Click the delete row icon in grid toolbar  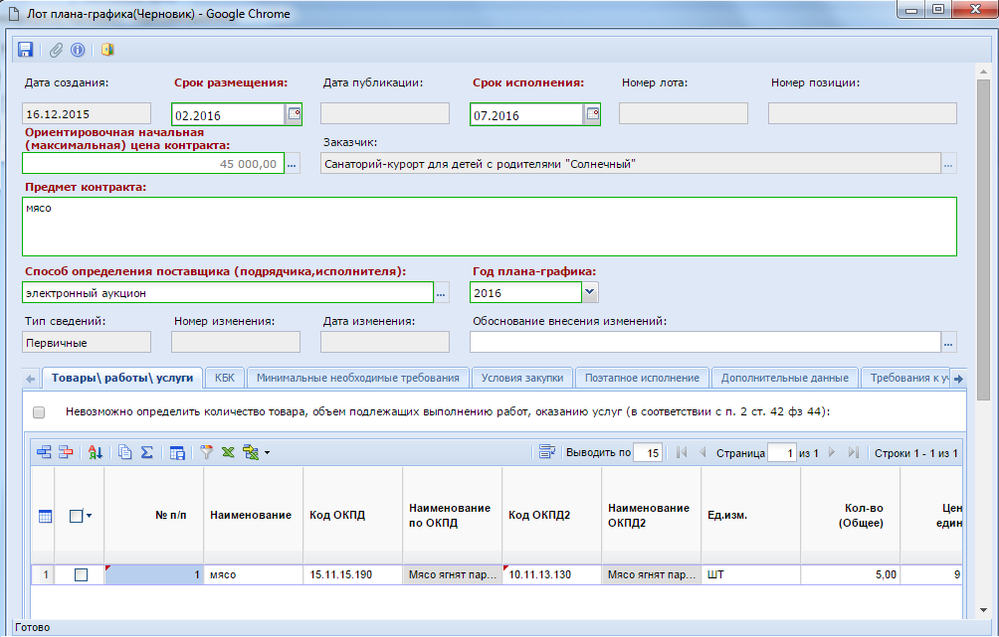pos(66,452)
